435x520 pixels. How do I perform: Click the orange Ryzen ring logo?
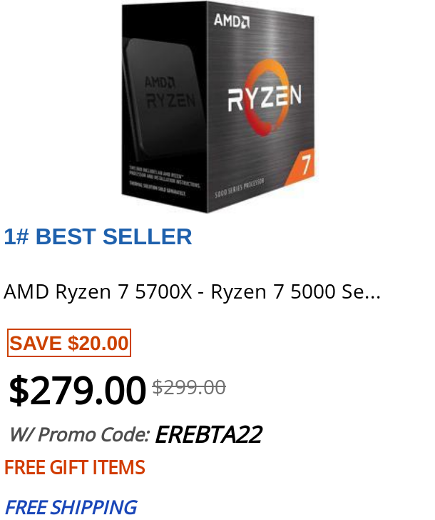pos(265,98)
